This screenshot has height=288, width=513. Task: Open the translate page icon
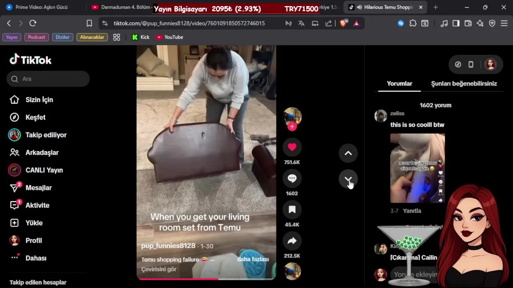click(x=301, y=23)
